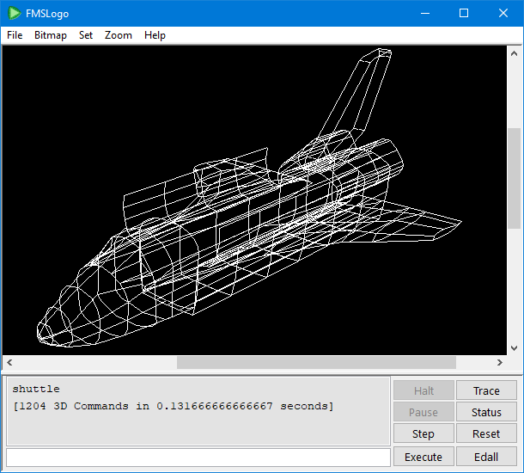Open the Set menu
The height and width of the screenshot is (473, 524).
coord(86,35)
